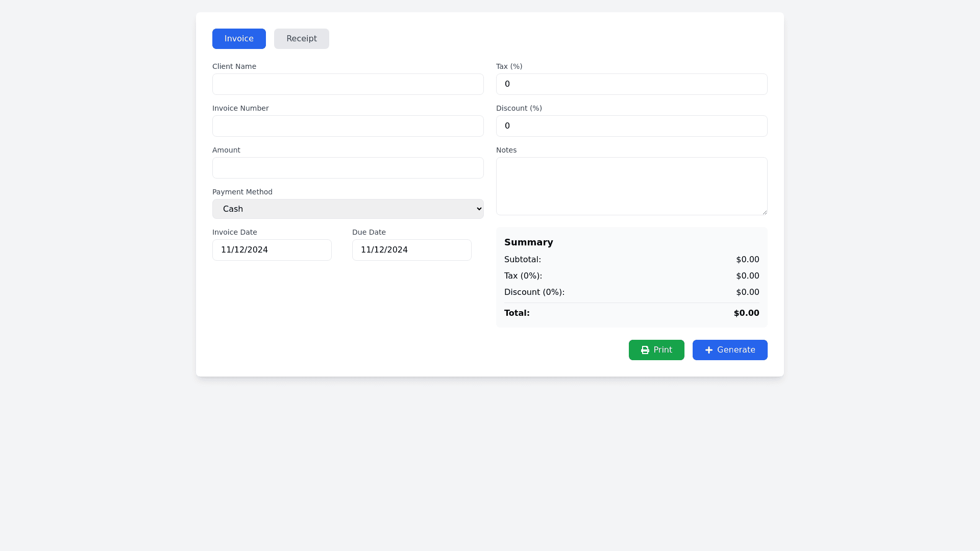Image resolution: width=980 pixels, height=551 pixels.
Task: Open the Due Date picker field
Action: [411, 250]
